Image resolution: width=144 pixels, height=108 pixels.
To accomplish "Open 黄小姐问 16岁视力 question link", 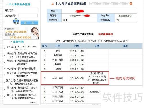I will 22,89.
